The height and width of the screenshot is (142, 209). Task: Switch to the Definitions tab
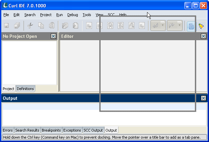pyautogui.click(x=25, y=89)
